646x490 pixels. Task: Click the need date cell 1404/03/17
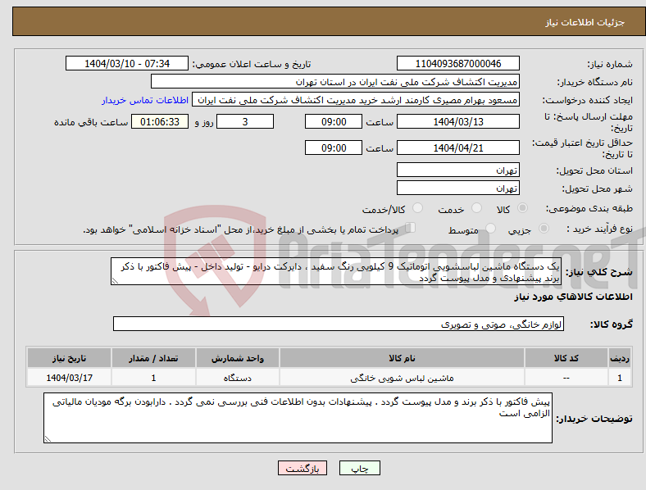pos(69,378)
